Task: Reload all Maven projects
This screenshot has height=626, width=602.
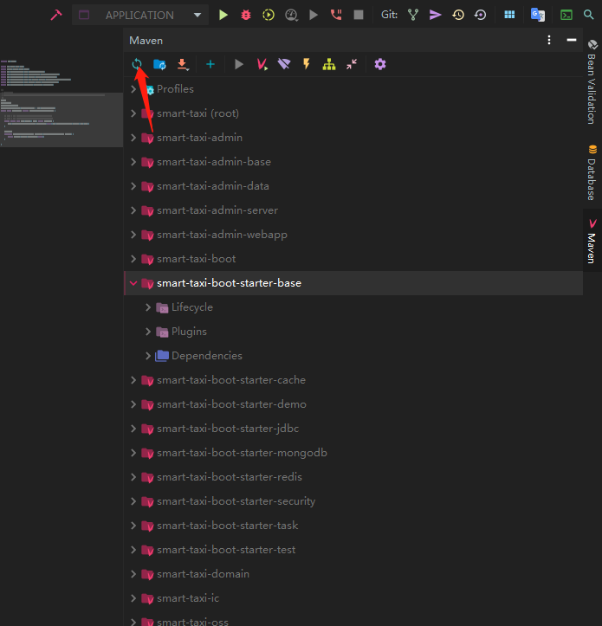Action: [x=137, y=64]
